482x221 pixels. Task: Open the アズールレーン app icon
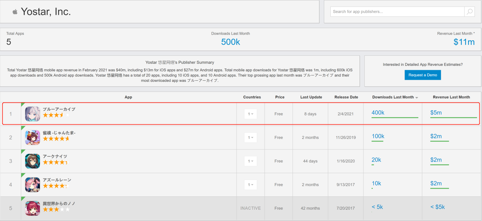coord(33,185)
